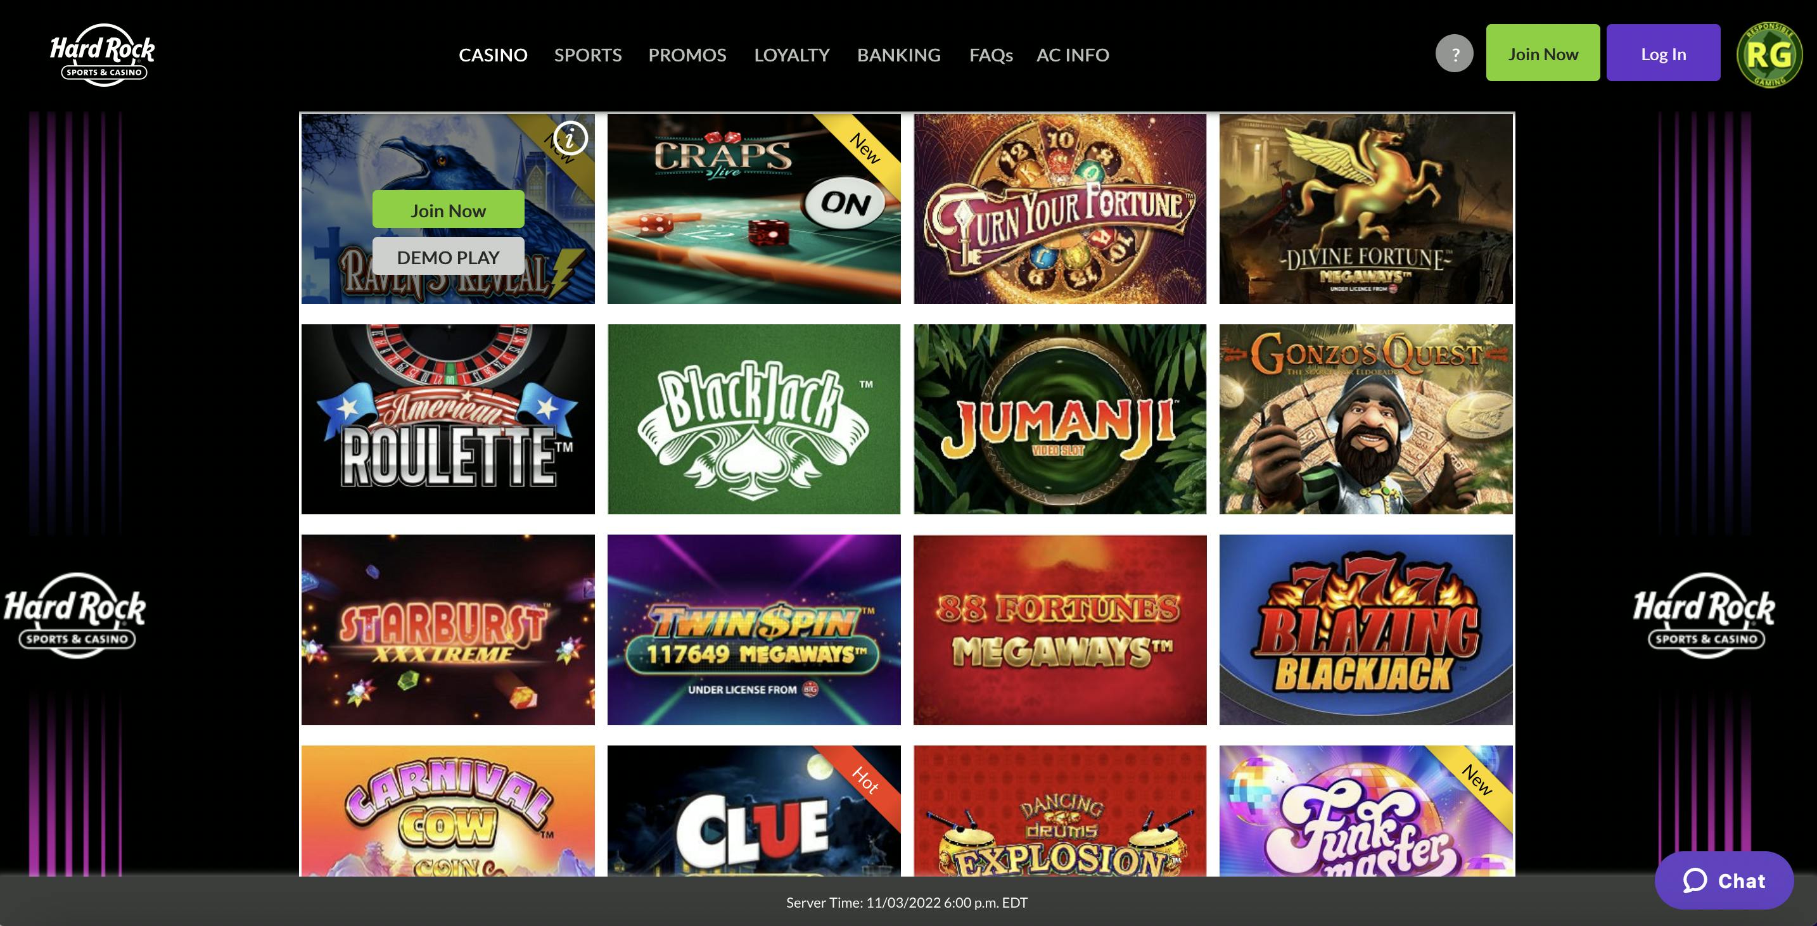Open the Craps Live game tile
Viewport: 1817px width, 926px height.
[753, 209]
